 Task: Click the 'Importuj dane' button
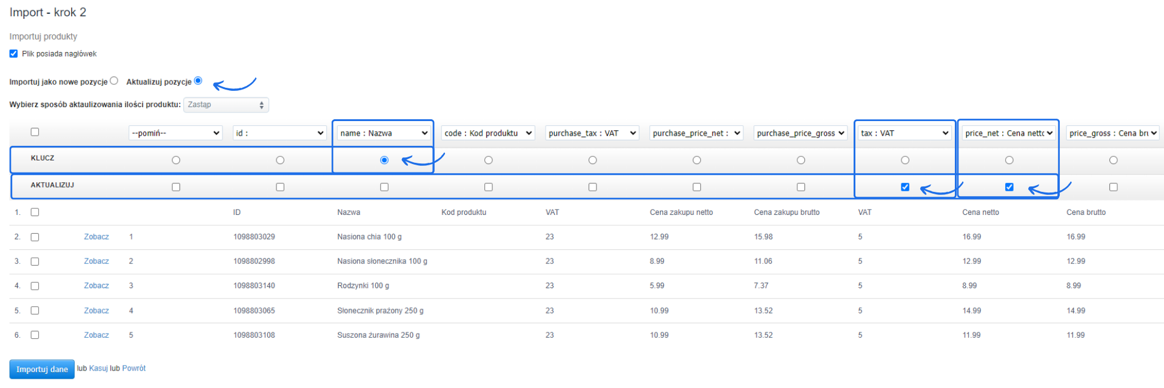(42, 369)
